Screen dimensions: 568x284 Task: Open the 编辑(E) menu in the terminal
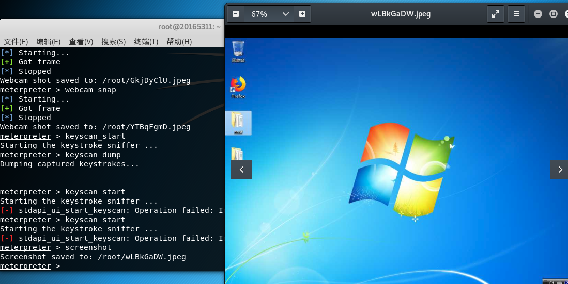tap(49, 42)
